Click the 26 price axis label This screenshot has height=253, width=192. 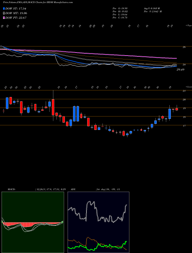(x=184, y=47)
